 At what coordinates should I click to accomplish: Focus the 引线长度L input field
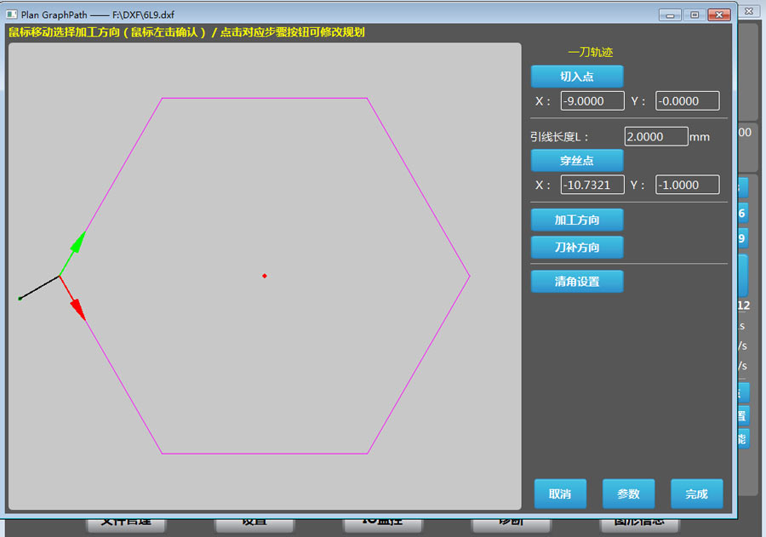(656, 136)
